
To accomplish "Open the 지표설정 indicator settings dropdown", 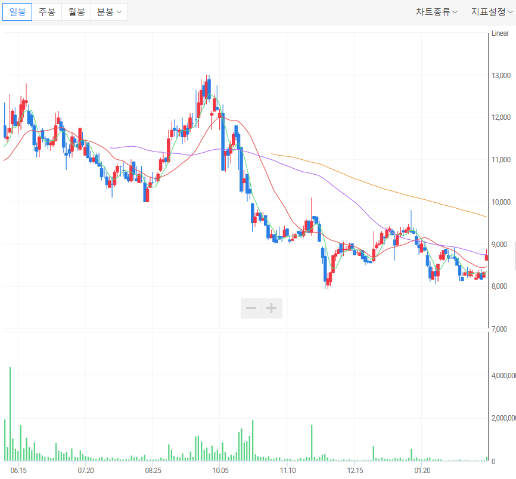I will click(492, 12).
